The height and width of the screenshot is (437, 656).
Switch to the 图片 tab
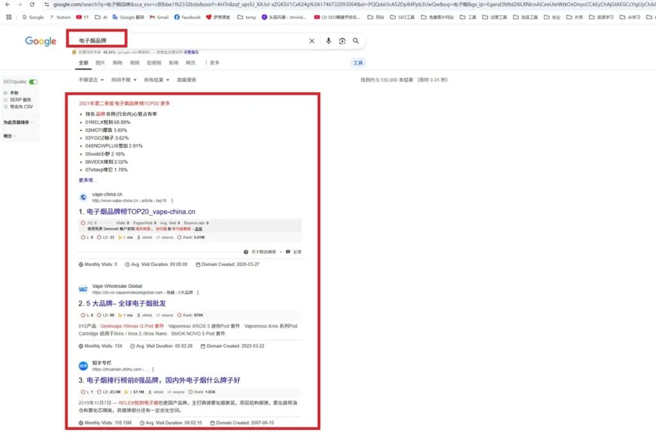click(x=101, y=62)
